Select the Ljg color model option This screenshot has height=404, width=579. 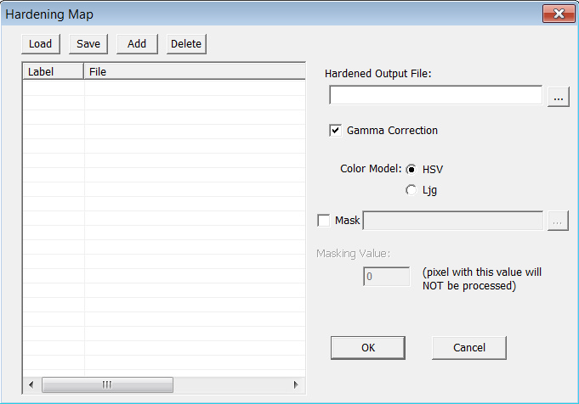[412, 191]
